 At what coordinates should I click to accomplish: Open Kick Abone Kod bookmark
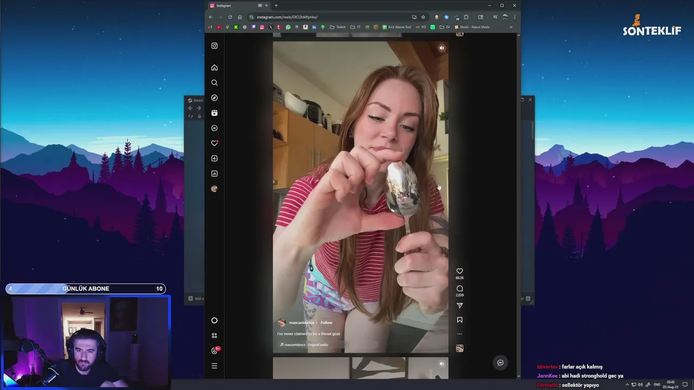pos(397,27)
